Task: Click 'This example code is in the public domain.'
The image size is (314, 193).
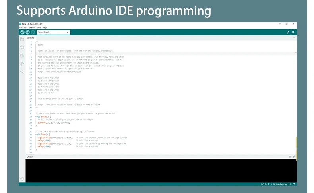Action: click(x=61, y=98)
